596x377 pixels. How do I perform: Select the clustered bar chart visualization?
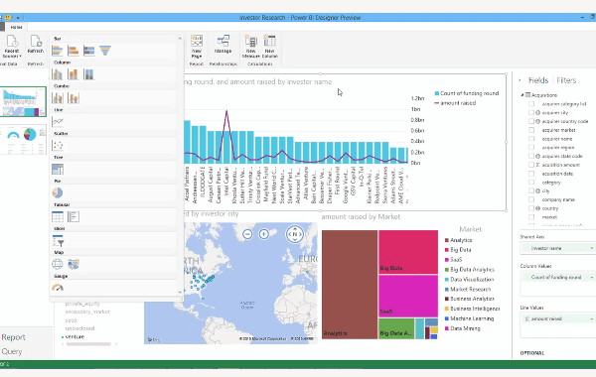click(x=57, y=51)
